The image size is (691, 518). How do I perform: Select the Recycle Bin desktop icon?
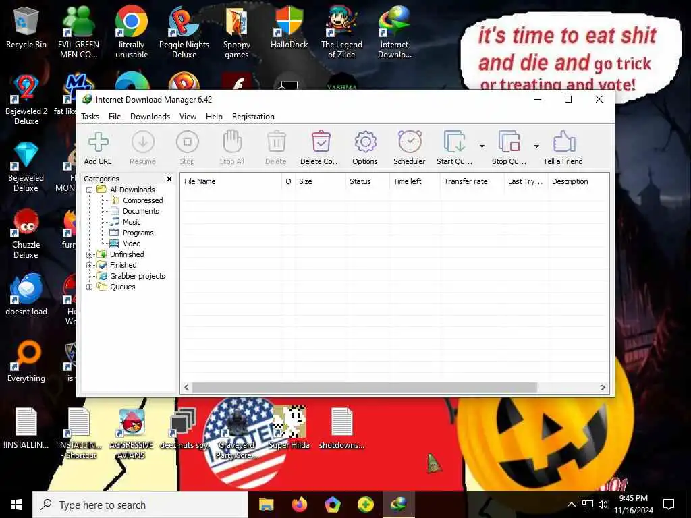pyautogui.click(x=26, y=28)
